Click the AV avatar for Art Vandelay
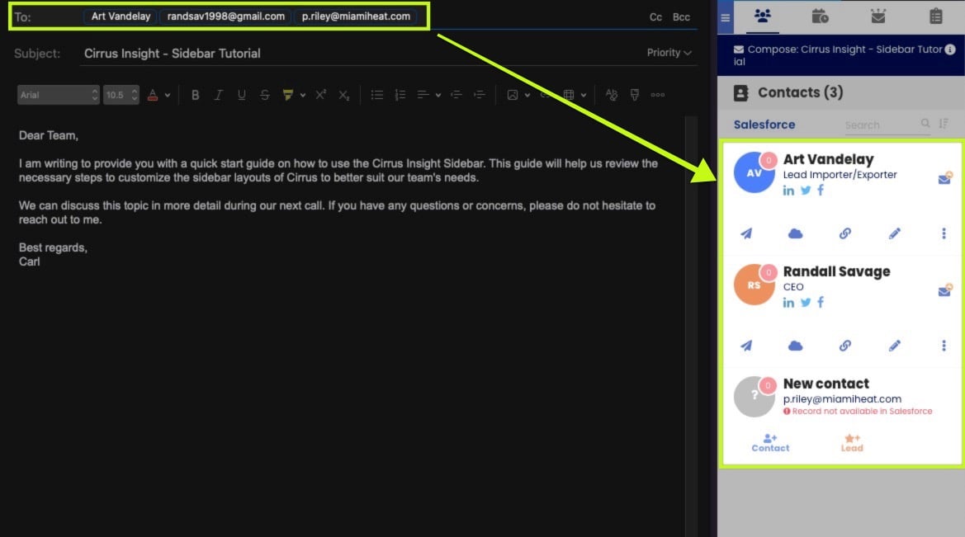Image resolution: width=965 pixels, height=537 pixels. [754, 173]
